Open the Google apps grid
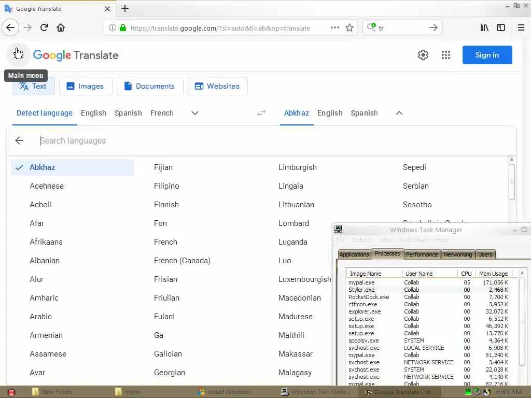 point(445,55)
